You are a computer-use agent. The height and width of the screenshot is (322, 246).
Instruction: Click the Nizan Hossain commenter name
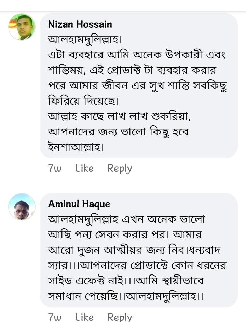point(80,24)
